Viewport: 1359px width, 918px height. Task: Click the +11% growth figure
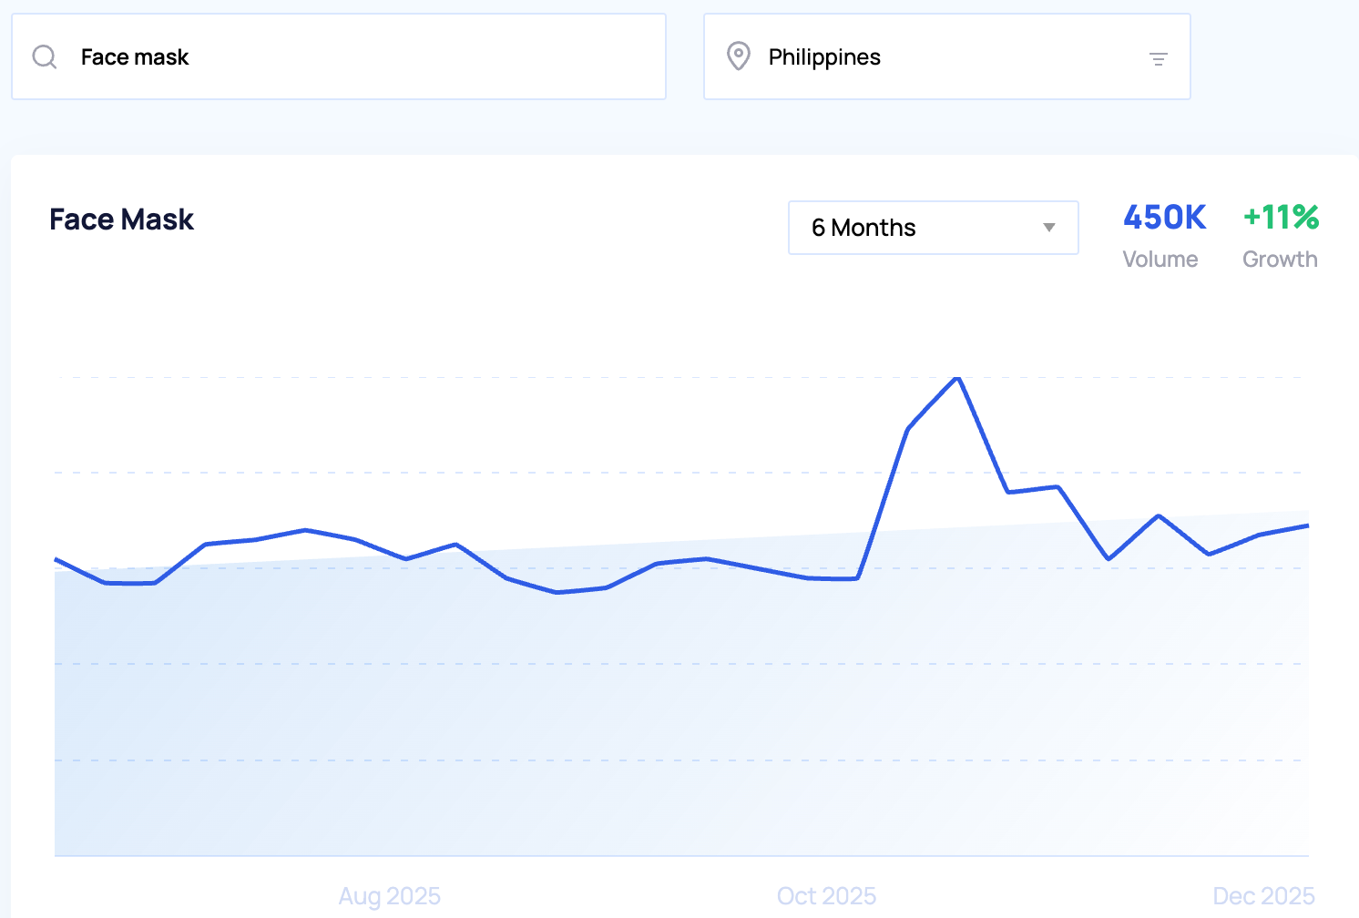coord(1281,218)
